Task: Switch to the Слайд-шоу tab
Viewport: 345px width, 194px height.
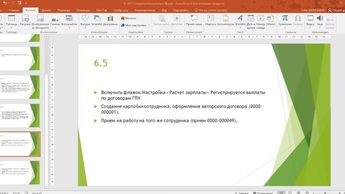Action: pyautogui.click(x=121, y=10)
